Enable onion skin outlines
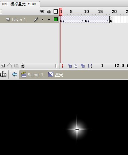 pyautogui.click(x=75, y=66)
